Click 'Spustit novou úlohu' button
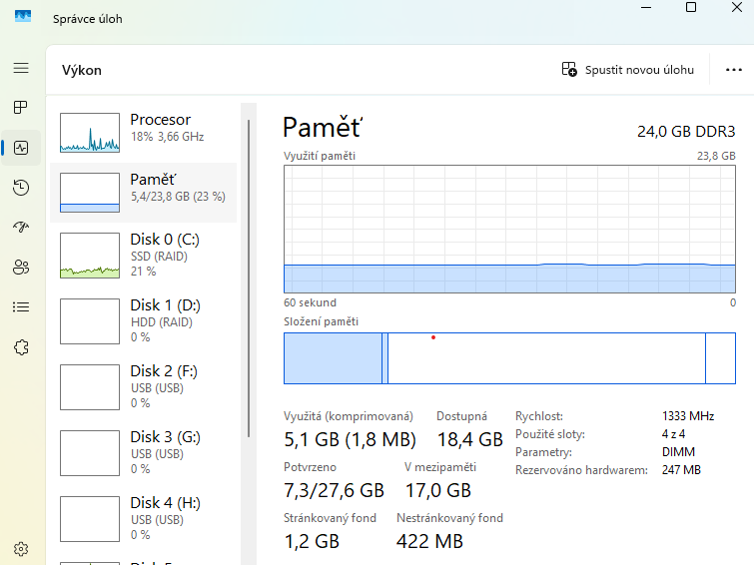 tap(628, 70)
